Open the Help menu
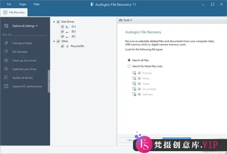 coord(36,4)
